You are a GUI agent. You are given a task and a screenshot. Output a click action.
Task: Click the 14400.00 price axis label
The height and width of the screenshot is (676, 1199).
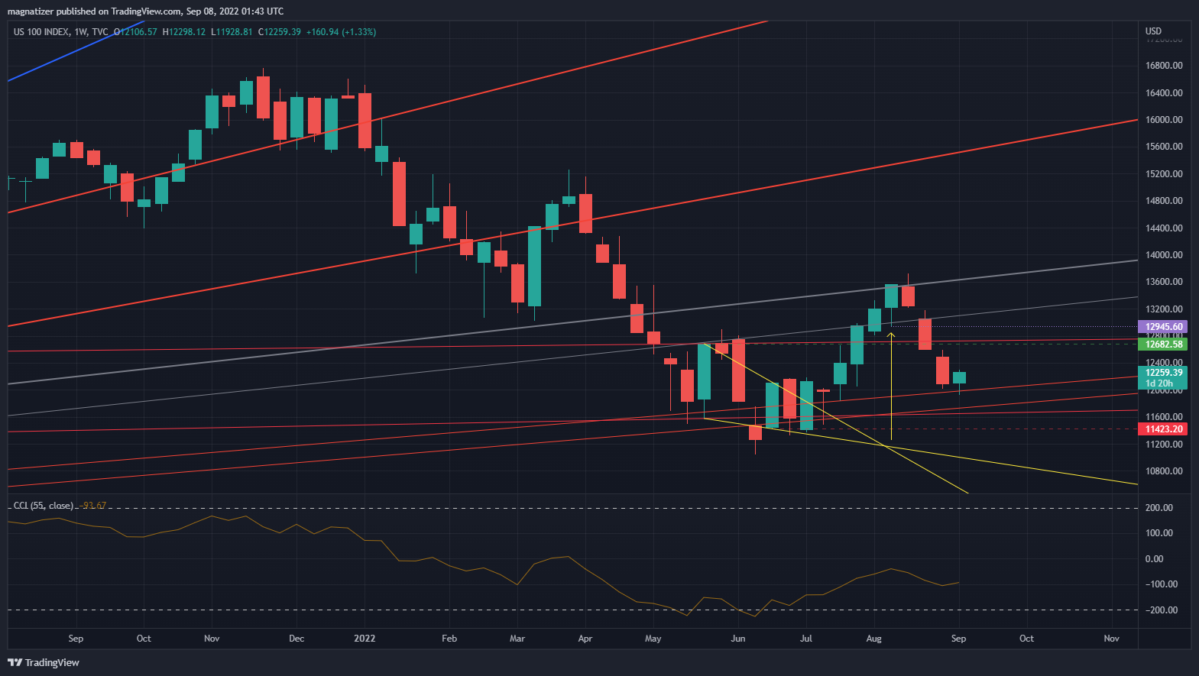(x=1164, y=228)
